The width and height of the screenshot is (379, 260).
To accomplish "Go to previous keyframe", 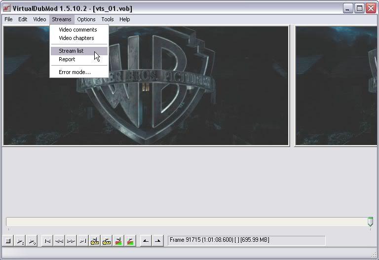I will (95, 241).
